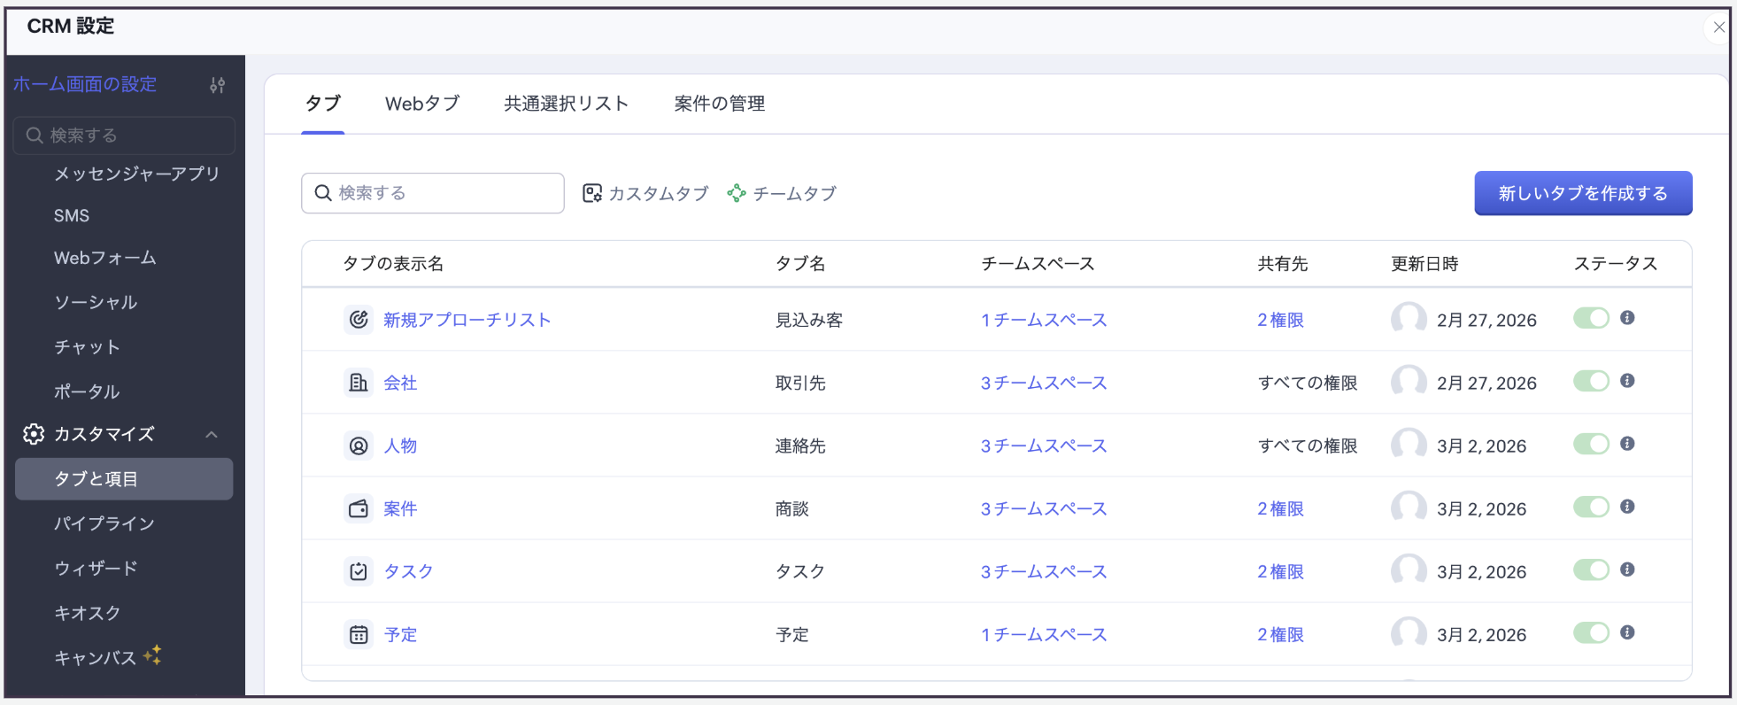This screenshot has width=1737, height=705.
Task: Click the settings sliders icon beside ホーム画面の設定
Action: pyautogui.click(x=217, y=85)
